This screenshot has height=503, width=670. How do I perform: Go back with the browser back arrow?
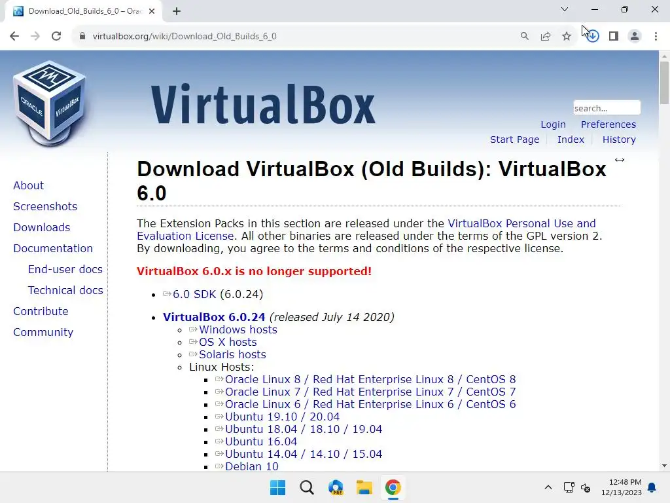(14, 37)
